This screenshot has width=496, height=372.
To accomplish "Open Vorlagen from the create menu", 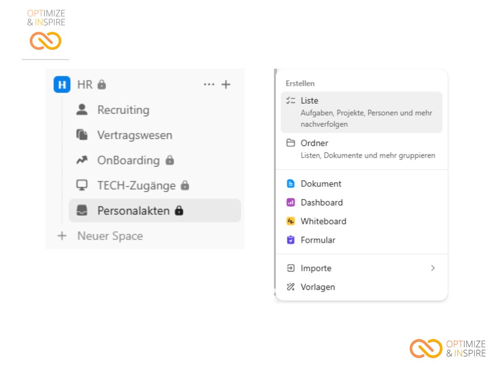I will [317, 287].
